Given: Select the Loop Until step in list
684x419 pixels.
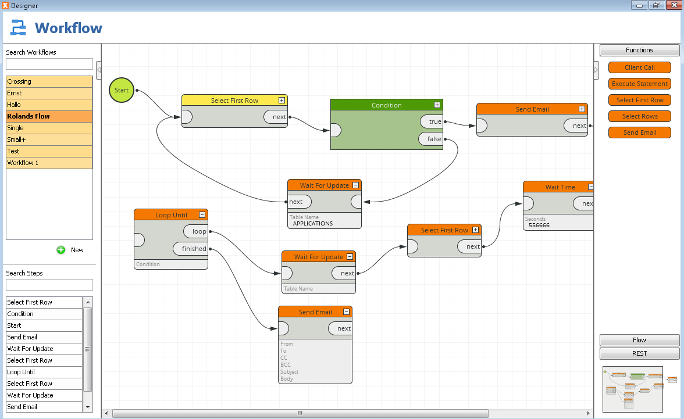Looking at the screenshot, I should pyautogui.click(x=44, y=372).
